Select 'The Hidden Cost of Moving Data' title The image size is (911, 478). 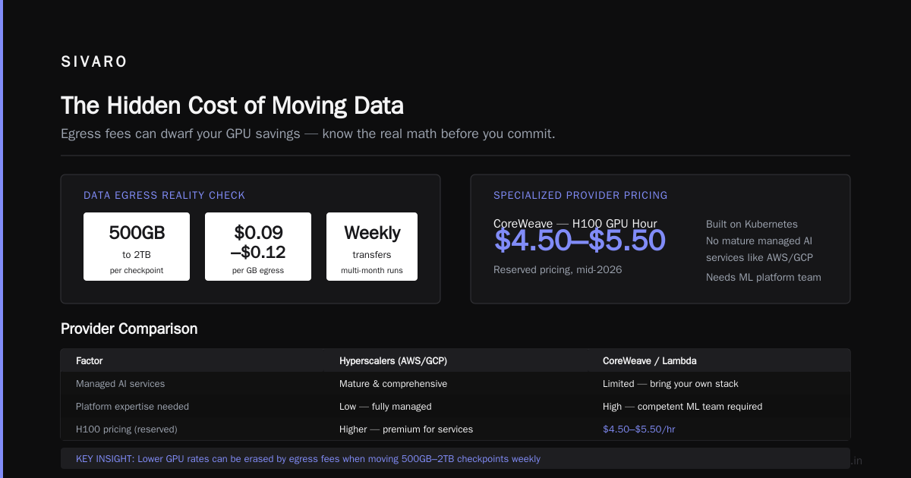click(232, 105)
